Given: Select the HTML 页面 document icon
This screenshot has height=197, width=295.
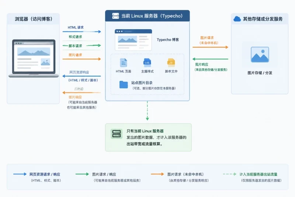Looking at the screenshot, I should (x=124, y=63).
